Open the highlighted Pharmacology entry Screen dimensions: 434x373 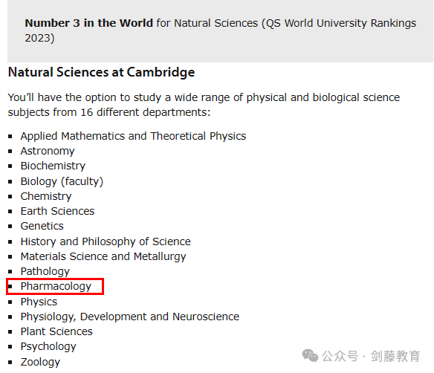pyautogui.click(x=56, y=286)
